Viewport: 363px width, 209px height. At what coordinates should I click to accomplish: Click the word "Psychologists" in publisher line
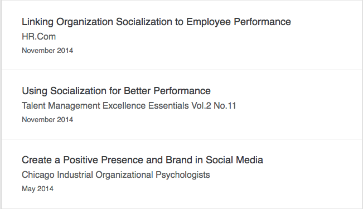pyautogui.click(x=183, y=175)
